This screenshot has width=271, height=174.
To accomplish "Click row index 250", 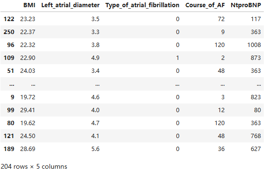I will 9,32.
